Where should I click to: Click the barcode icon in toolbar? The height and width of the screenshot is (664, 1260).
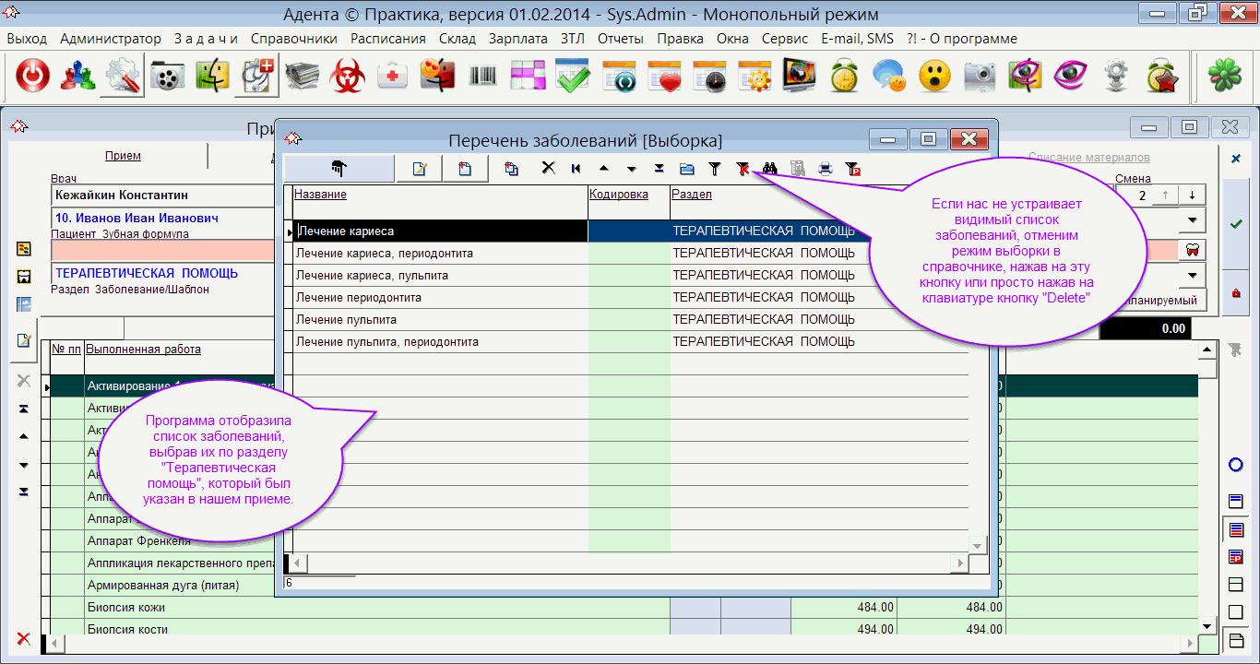(x=482, y=77)
